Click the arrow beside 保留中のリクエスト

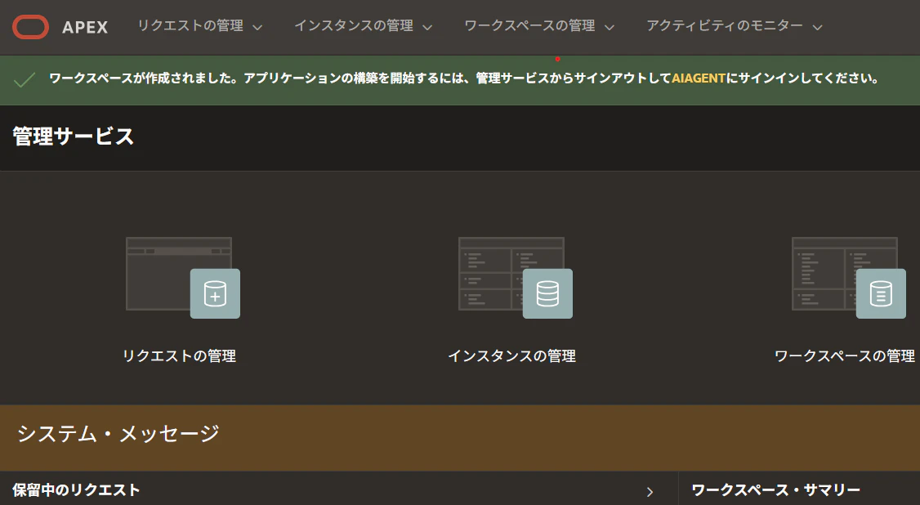(x=650, y=491)
